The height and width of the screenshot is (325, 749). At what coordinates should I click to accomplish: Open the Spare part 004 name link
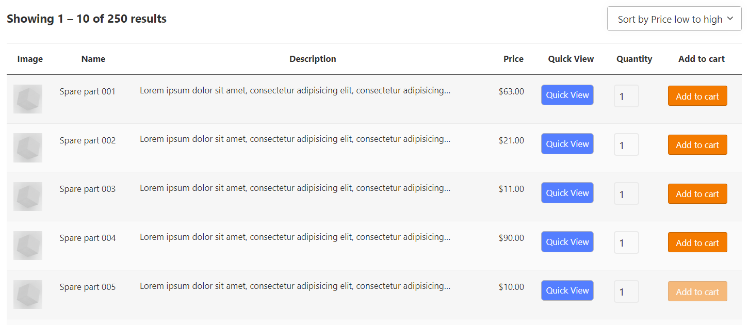[88, 238]
